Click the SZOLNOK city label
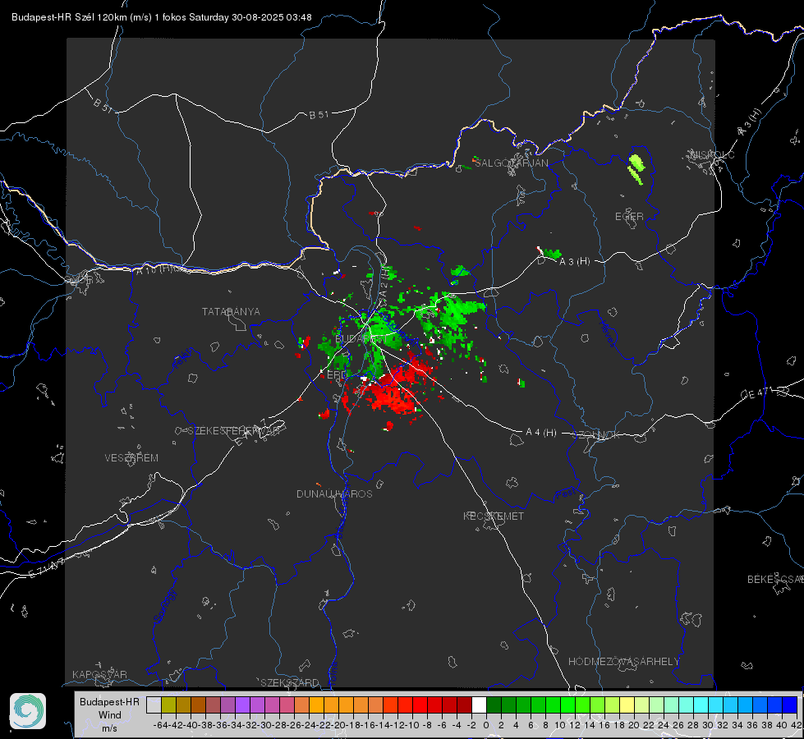This screenshot has height=739, width=804. (x=596, y=435)
